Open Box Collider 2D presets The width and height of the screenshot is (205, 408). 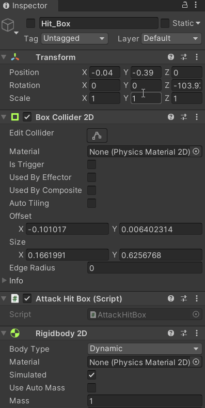[x=184, y=117]
